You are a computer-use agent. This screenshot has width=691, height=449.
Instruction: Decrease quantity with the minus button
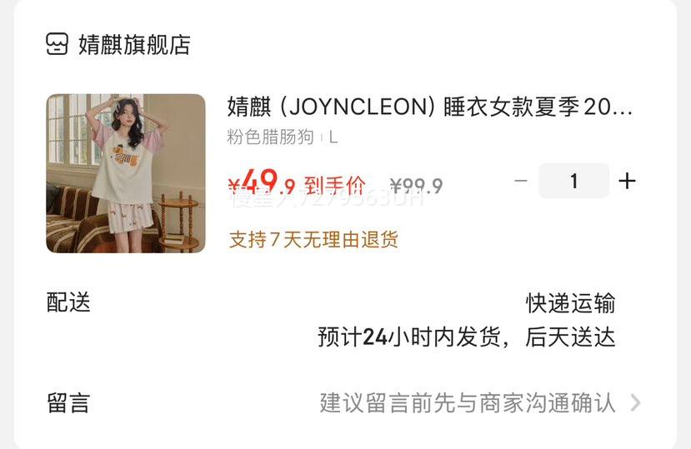(x=521, y=181)
